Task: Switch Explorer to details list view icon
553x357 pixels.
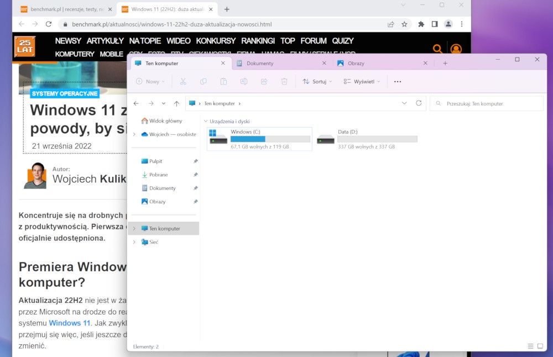Action: click(x=530, y=346)
